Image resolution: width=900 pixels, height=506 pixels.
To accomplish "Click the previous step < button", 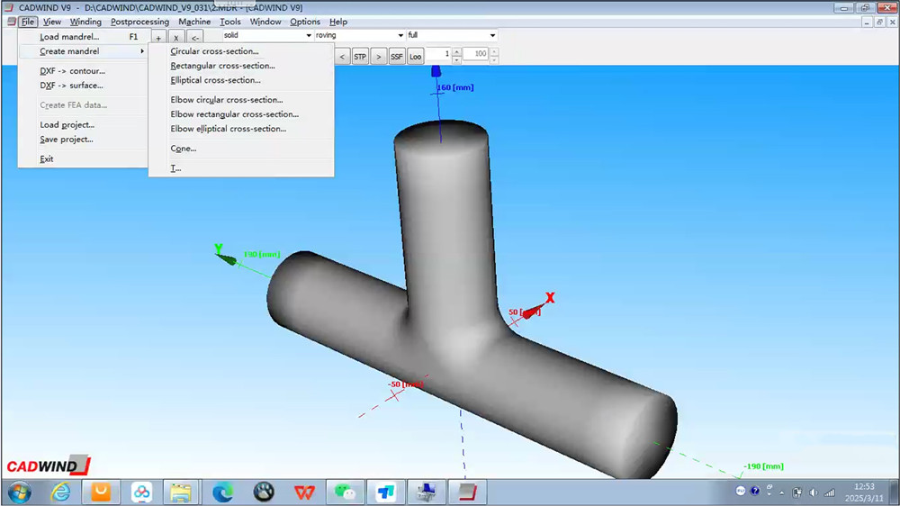I will coord(342,57).
